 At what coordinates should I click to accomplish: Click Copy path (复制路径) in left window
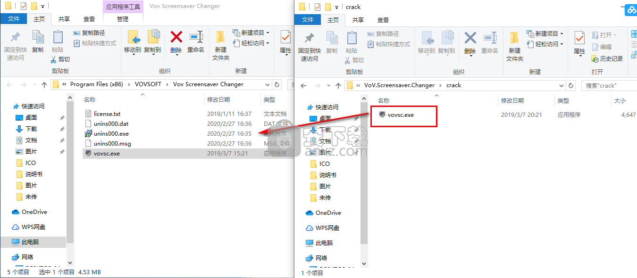coord(89,33)
